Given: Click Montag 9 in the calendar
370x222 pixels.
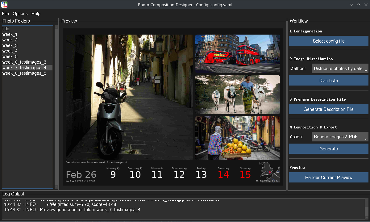Looking at the screenshot, I should pos(113,173).
